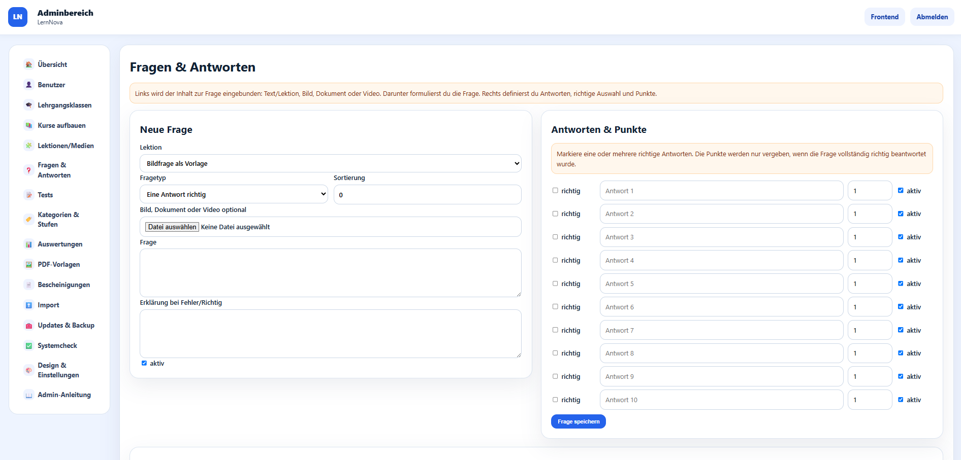This screenshot has width=961, height=460.
Task: Click the Admin-Anleitung book icon
Action: (29, 395)
